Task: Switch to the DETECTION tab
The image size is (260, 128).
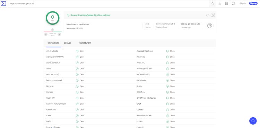Action: (x=53, y=43)
